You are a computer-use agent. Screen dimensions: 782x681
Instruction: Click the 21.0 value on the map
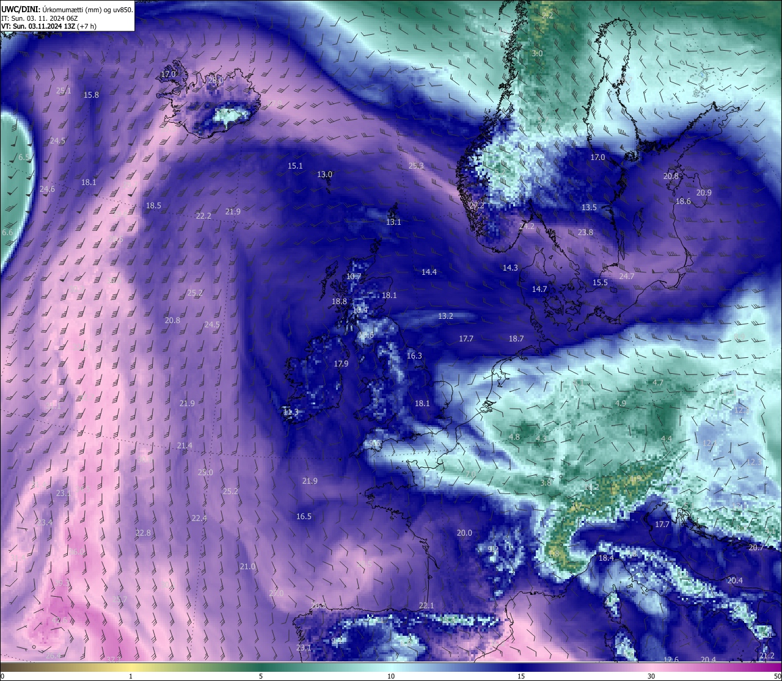point(247,567)
